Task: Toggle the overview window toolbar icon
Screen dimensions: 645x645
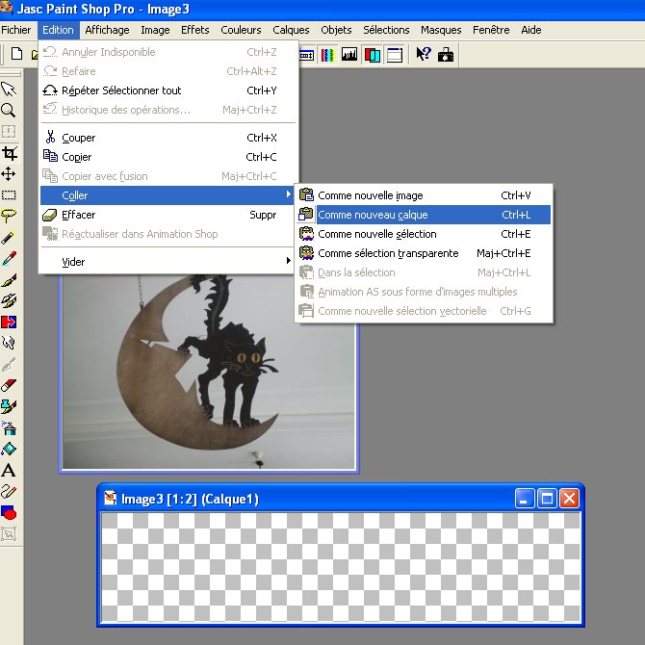Action: point(395,55)
